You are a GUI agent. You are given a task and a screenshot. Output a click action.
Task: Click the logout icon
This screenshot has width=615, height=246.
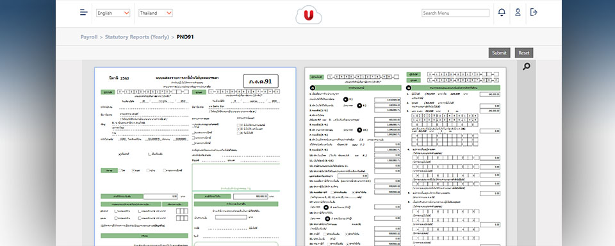(x=534, y=12)
